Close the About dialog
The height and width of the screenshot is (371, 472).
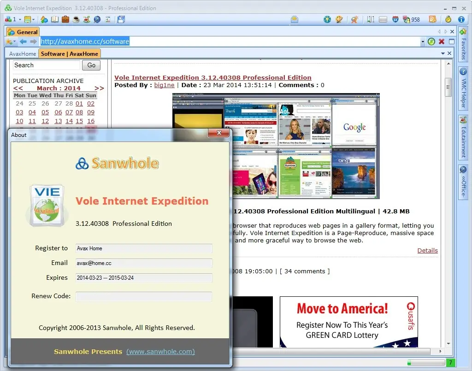[219, 133]
